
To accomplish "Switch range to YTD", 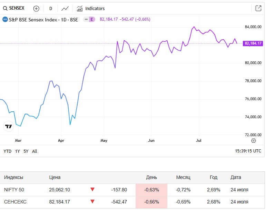I will pos(8,151).
